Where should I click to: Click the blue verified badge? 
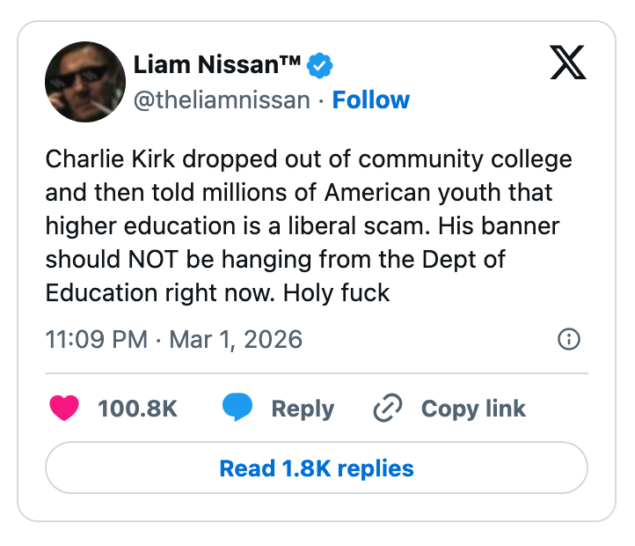(x=318, y=65)
